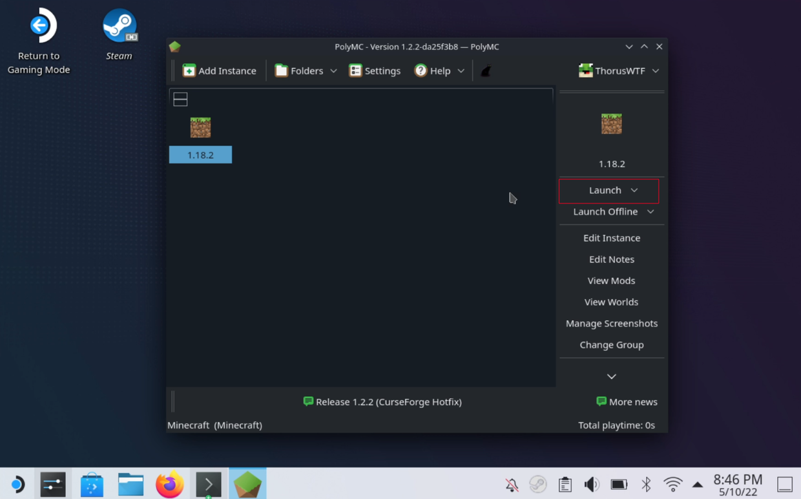801x499 pixels.
Task: Open PolyMC Settings
Action: coord(375,70)
